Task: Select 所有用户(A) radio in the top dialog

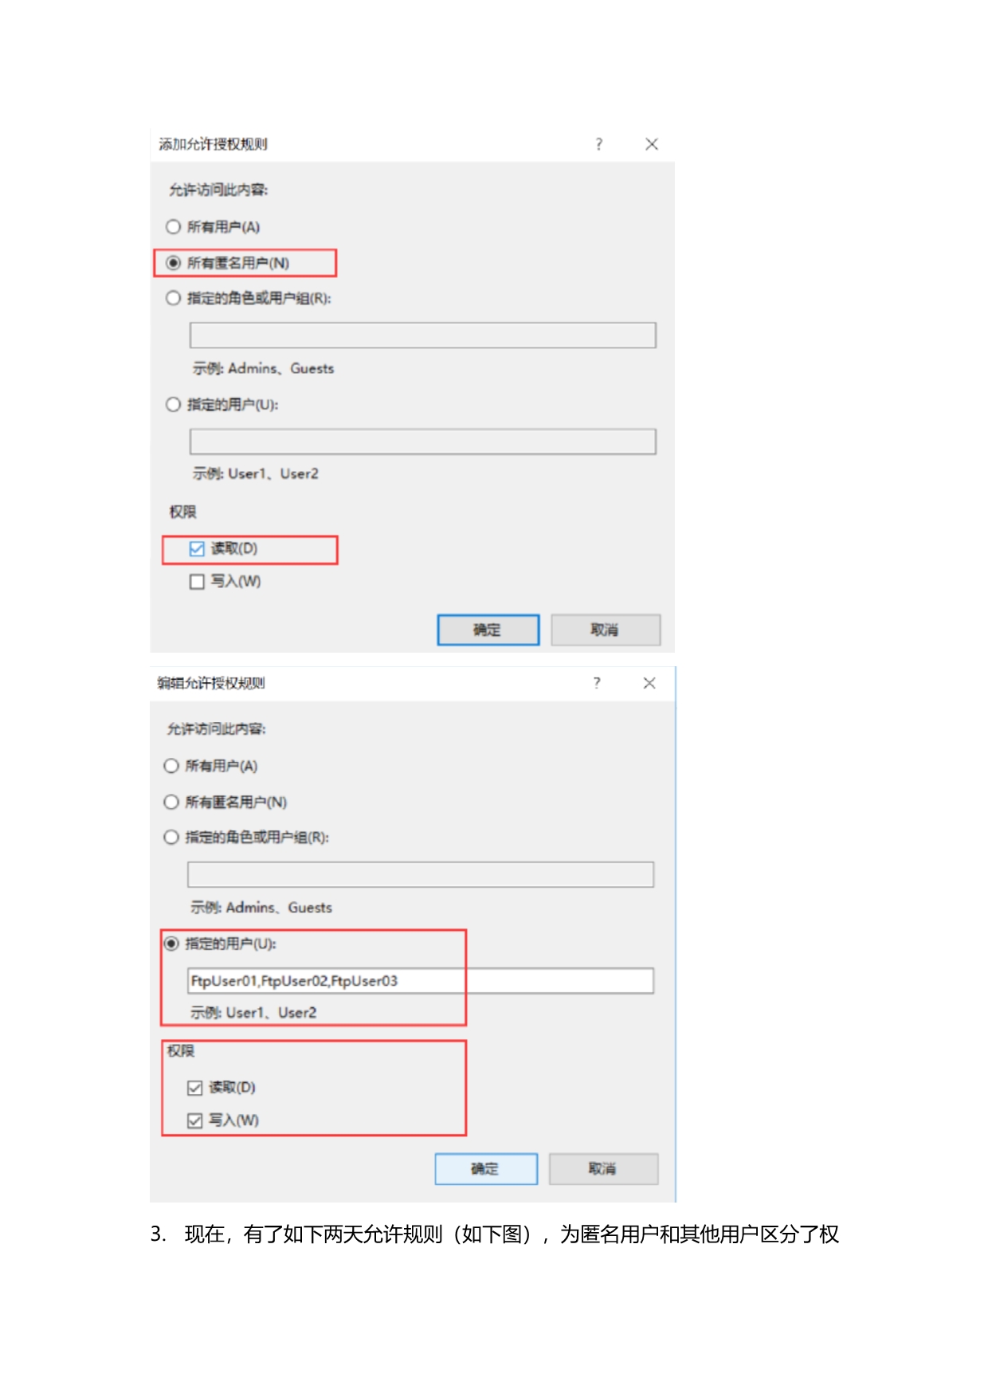Action: [173, 227]
